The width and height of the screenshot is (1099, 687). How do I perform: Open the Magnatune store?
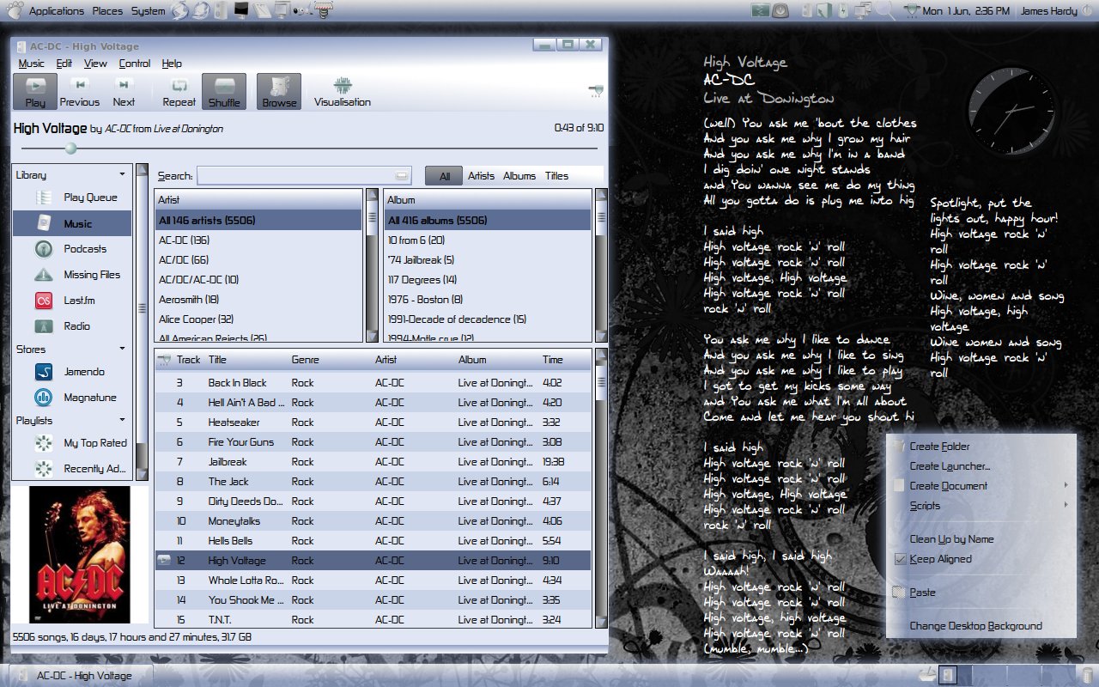(72, 398)
